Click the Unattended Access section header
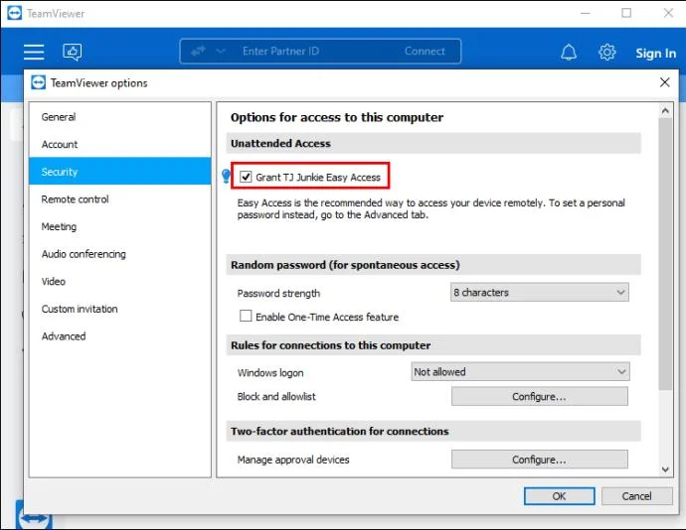This screenshot has height=530, width=686. coord(433,143)
